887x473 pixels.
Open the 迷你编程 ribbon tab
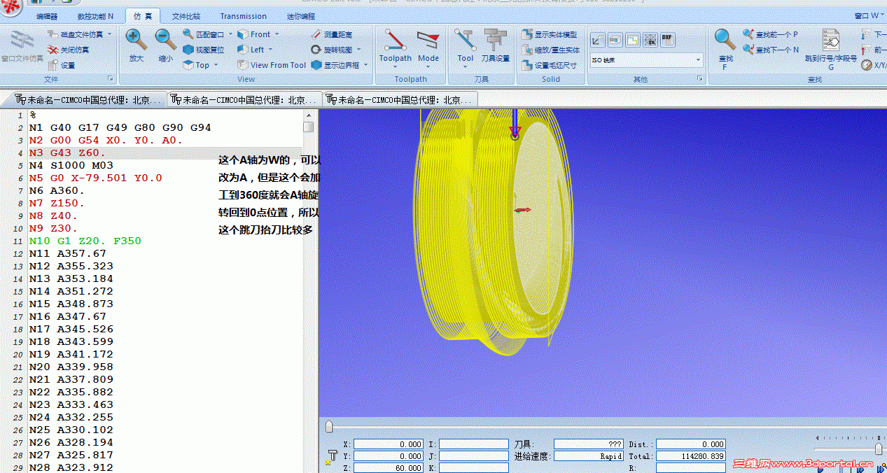tap(301, 16)
